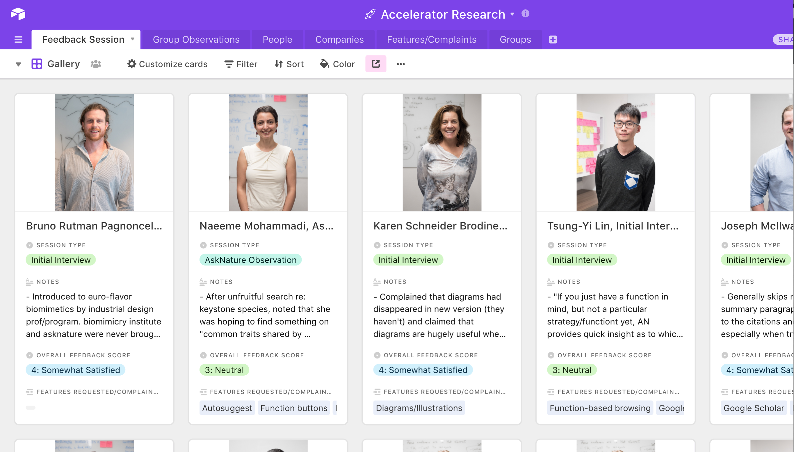Image resolution: width=794 pixels, height=452 pixels.
Task: Click the collaborators people icon
Action: point(96,64)
